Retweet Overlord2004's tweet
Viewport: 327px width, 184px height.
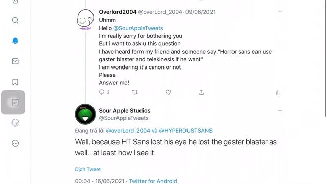click(x=135, y=92)
